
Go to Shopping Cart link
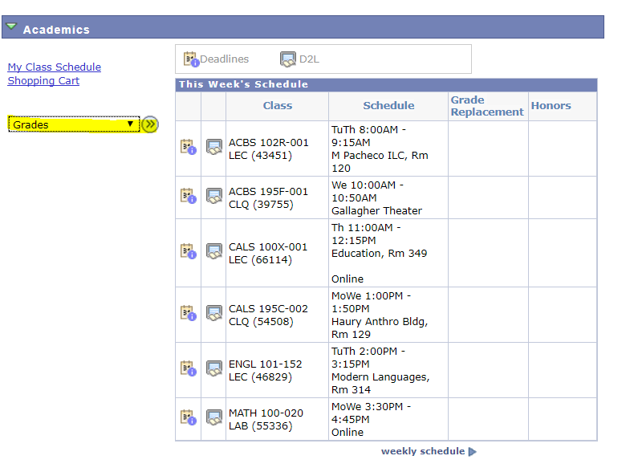coord(43,81)
